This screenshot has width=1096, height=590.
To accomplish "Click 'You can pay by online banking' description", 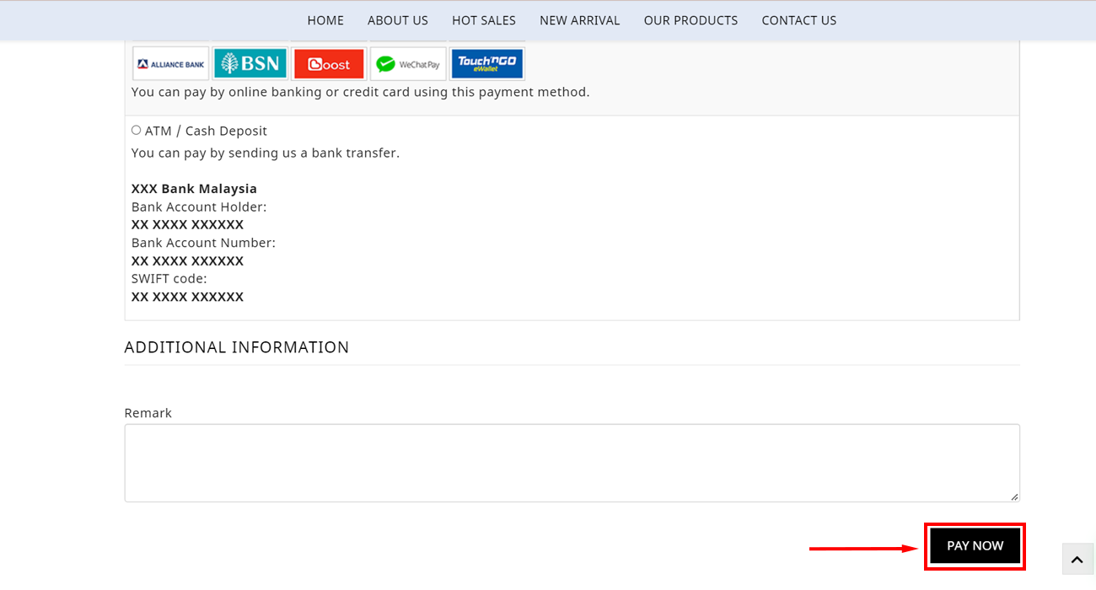I will 361,92.
